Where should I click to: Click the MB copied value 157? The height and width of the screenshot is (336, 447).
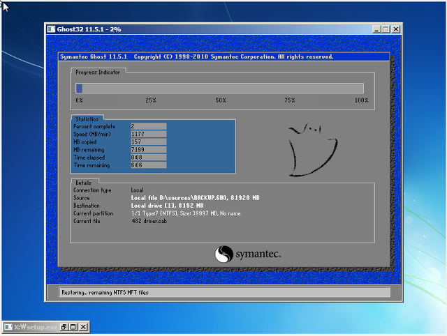[149, 142]
